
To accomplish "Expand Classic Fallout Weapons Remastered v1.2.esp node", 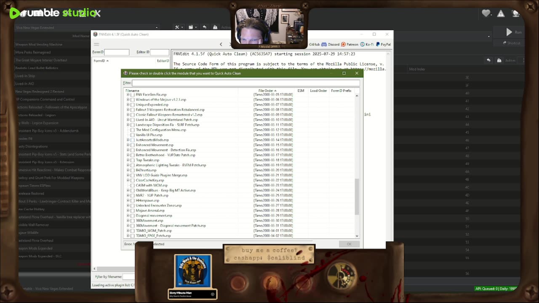I will 128,115.
